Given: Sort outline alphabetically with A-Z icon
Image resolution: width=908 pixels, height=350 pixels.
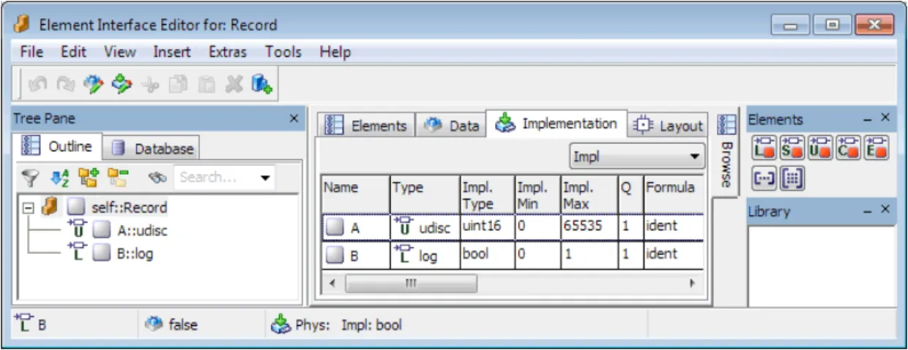Looking at the screenshot, I should (x=59, y=177).
